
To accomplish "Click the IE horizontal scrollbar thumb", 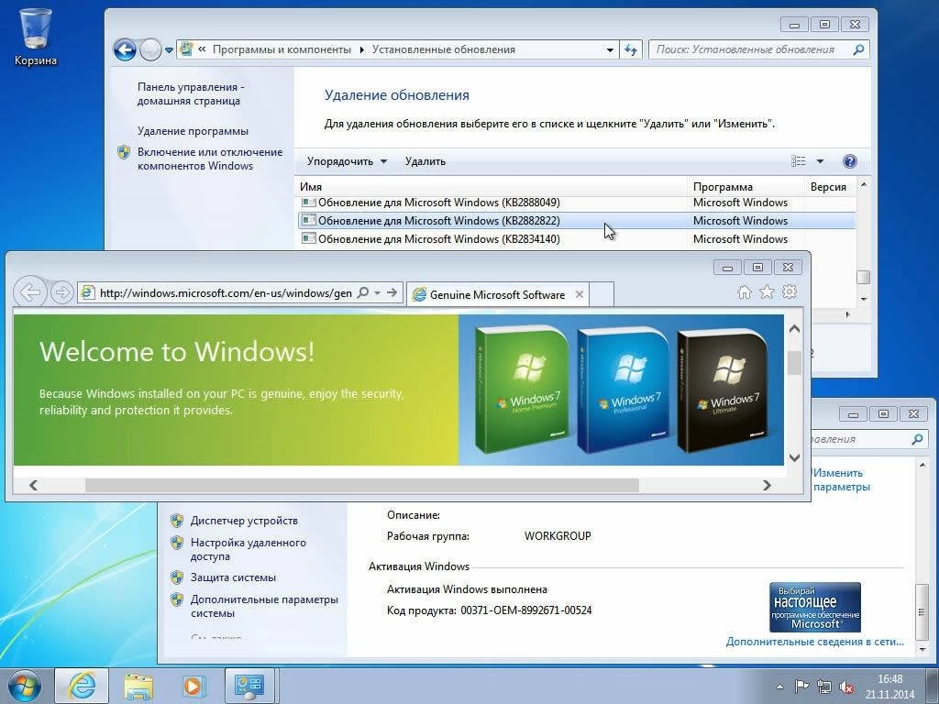I will [x=361, y=485].
